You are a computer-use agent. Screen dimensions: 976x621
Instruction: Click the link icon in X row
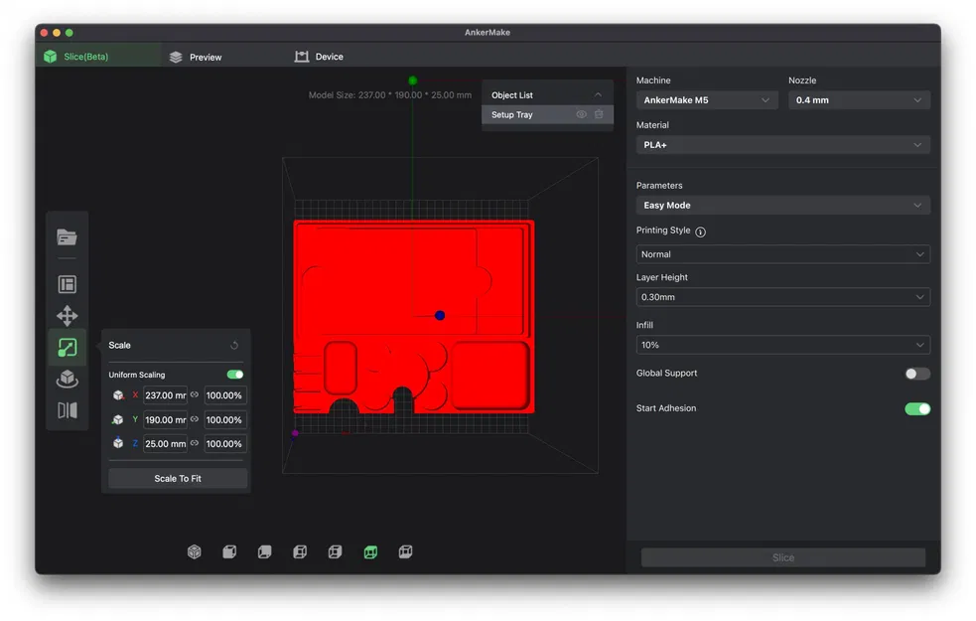pos(195,394)
